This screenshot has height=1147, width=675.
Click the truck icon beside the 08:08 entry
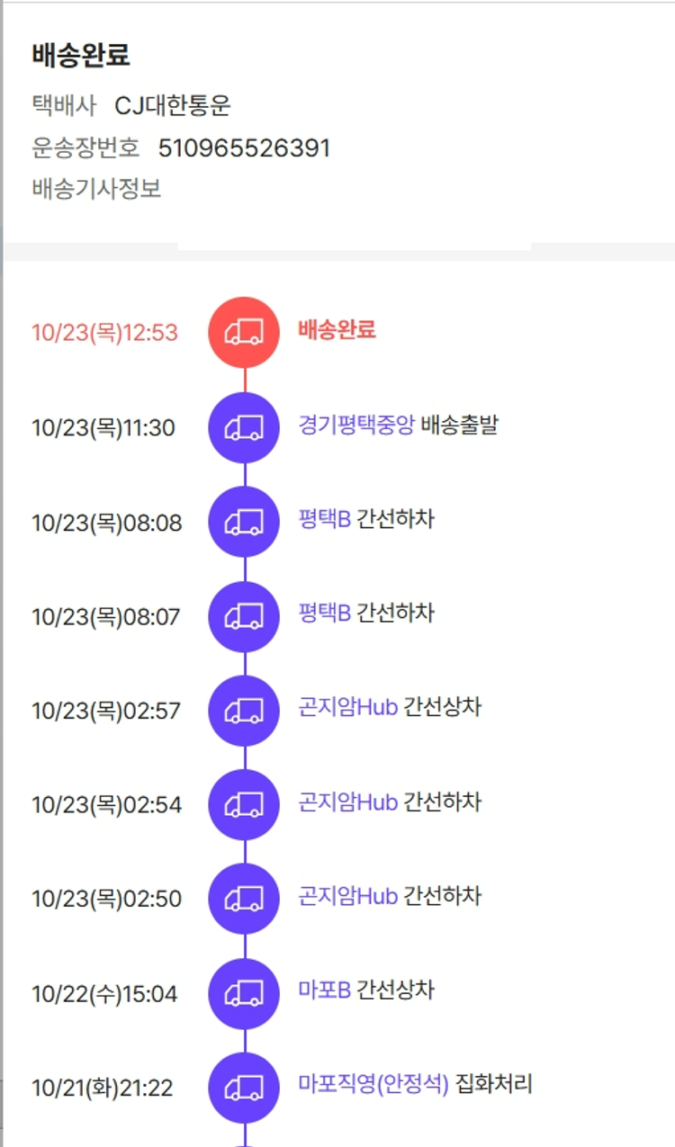point(244,522)
